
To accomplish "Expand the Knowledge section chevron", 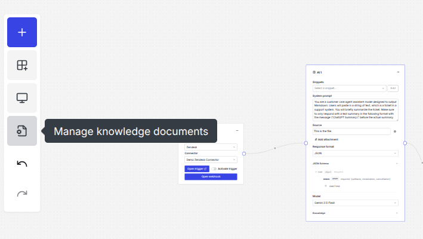I will [x=397, y=213].
